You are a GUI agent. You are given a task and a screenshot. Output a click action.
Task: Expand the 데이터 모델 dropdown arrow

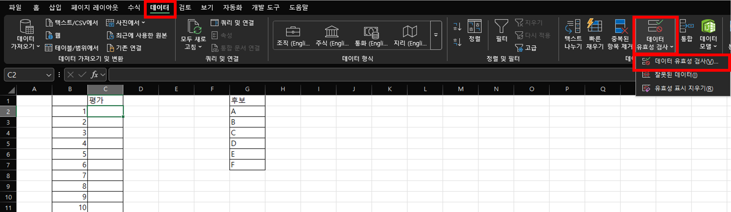pos(715,47)
